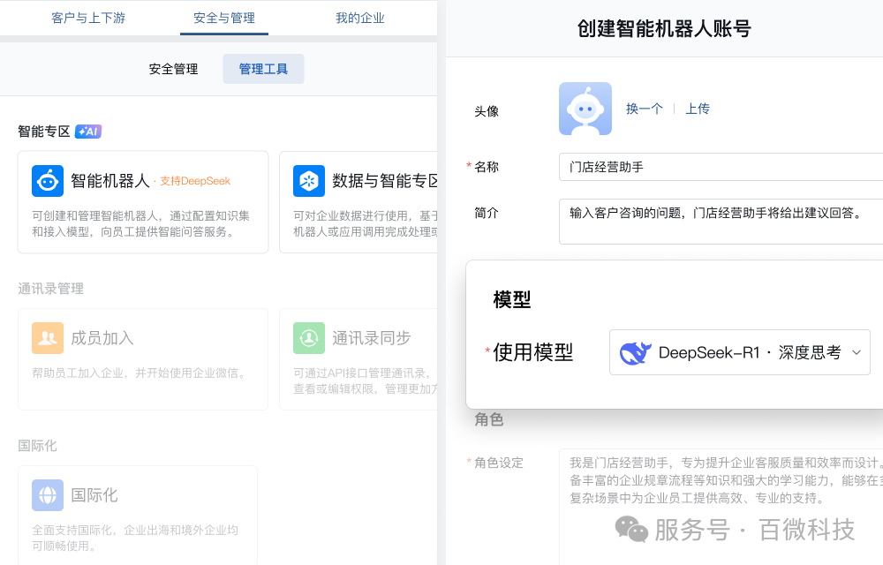883x565 pixels.
Task: Click the 成员加入 people icon
Action: [48, 338]
